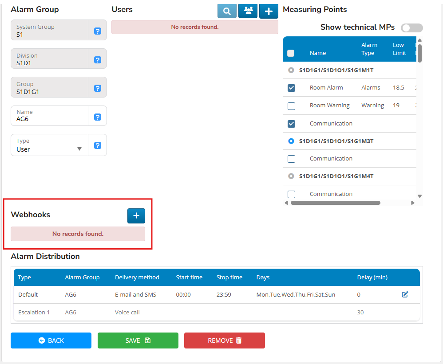Edit the Default alarm distribution row
Viewport: 443px width, 364px height.
405,294
